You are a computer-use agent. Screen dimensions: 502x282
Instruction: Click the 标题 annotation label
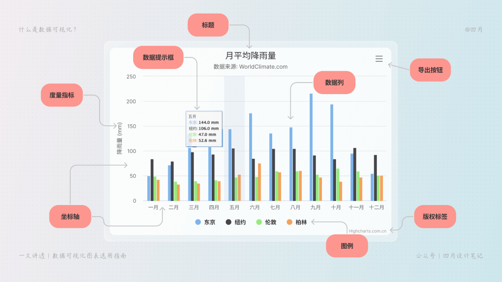click(208, 25)
